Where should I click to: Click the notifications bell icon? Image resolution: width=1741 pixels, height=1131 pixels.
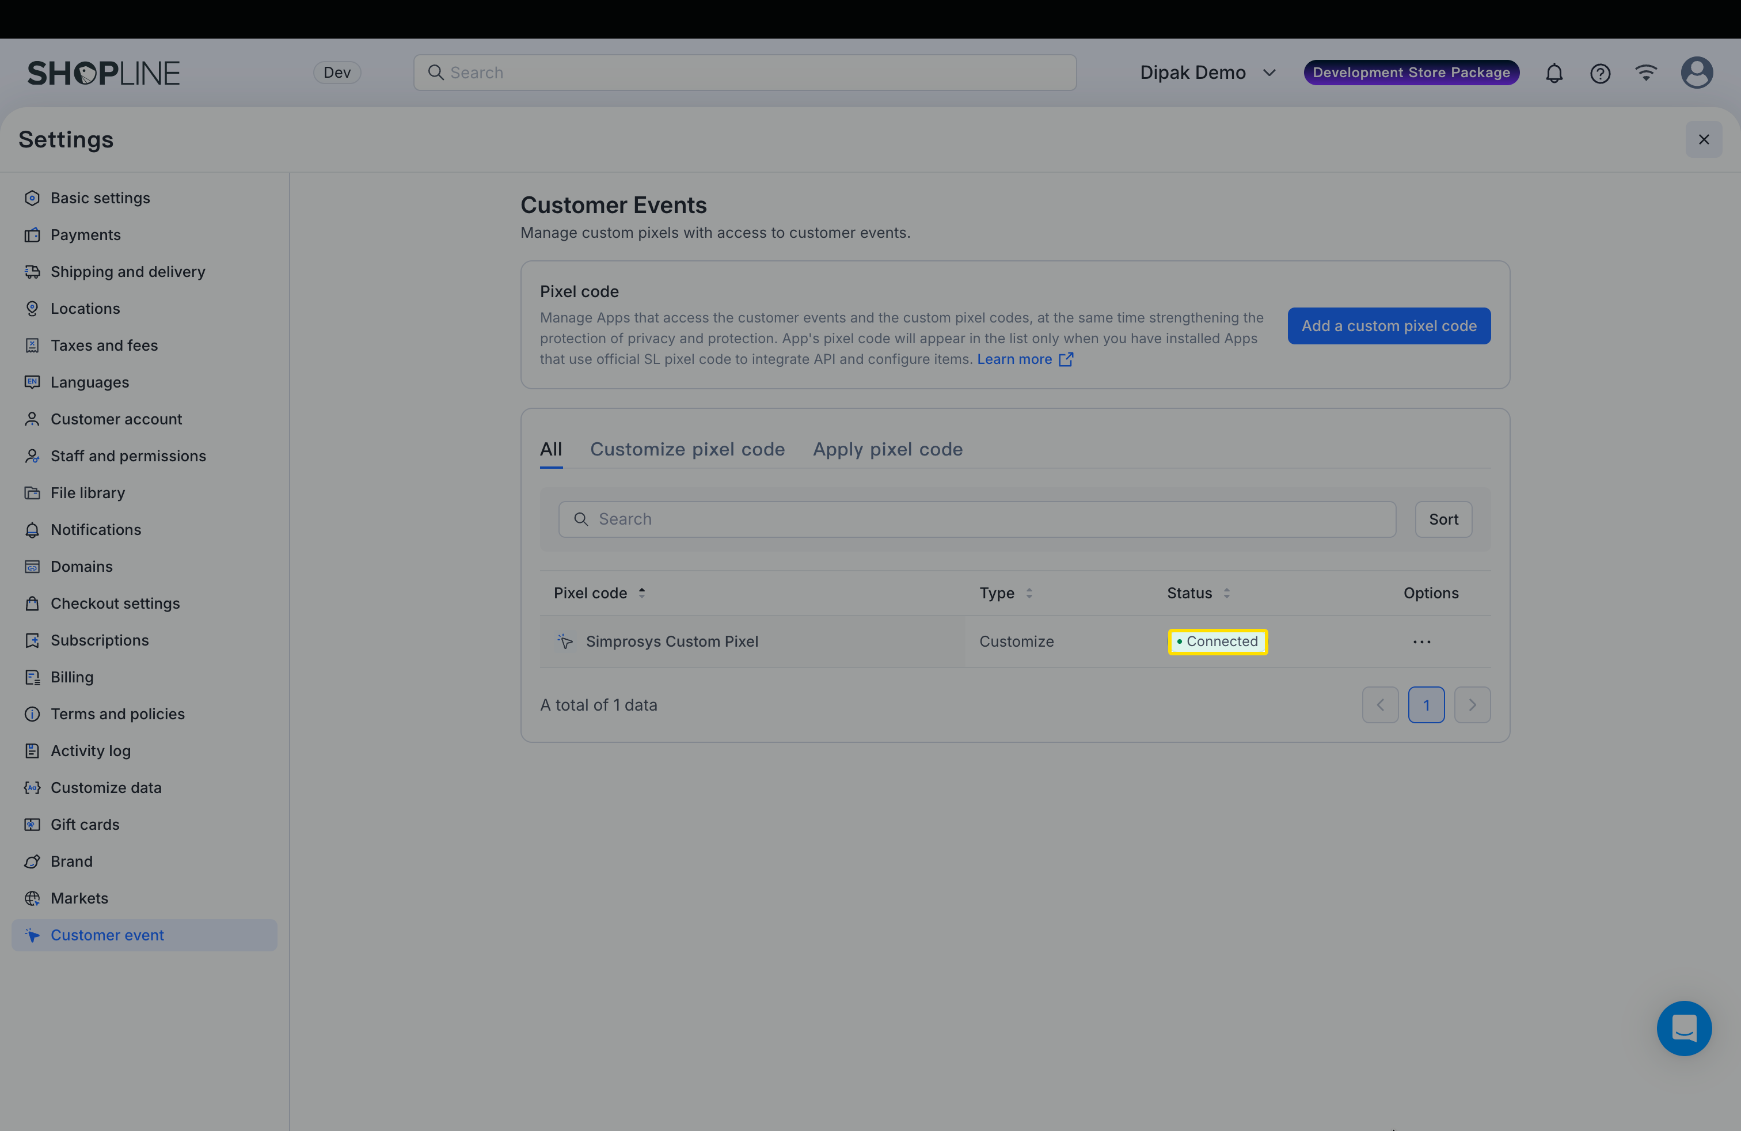click(1554, 73)
